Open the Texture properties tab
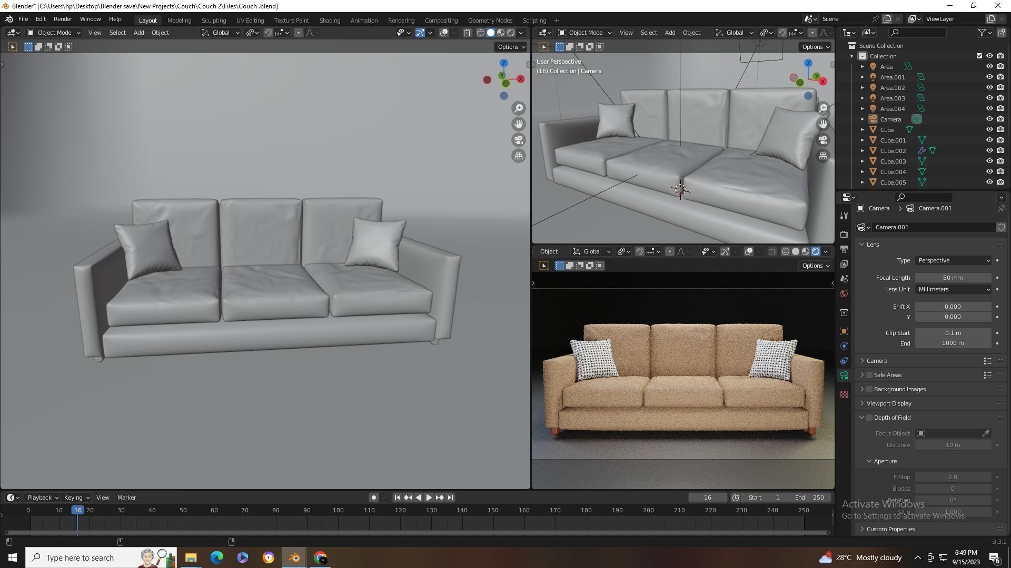1011x568 pixels. 844,394
